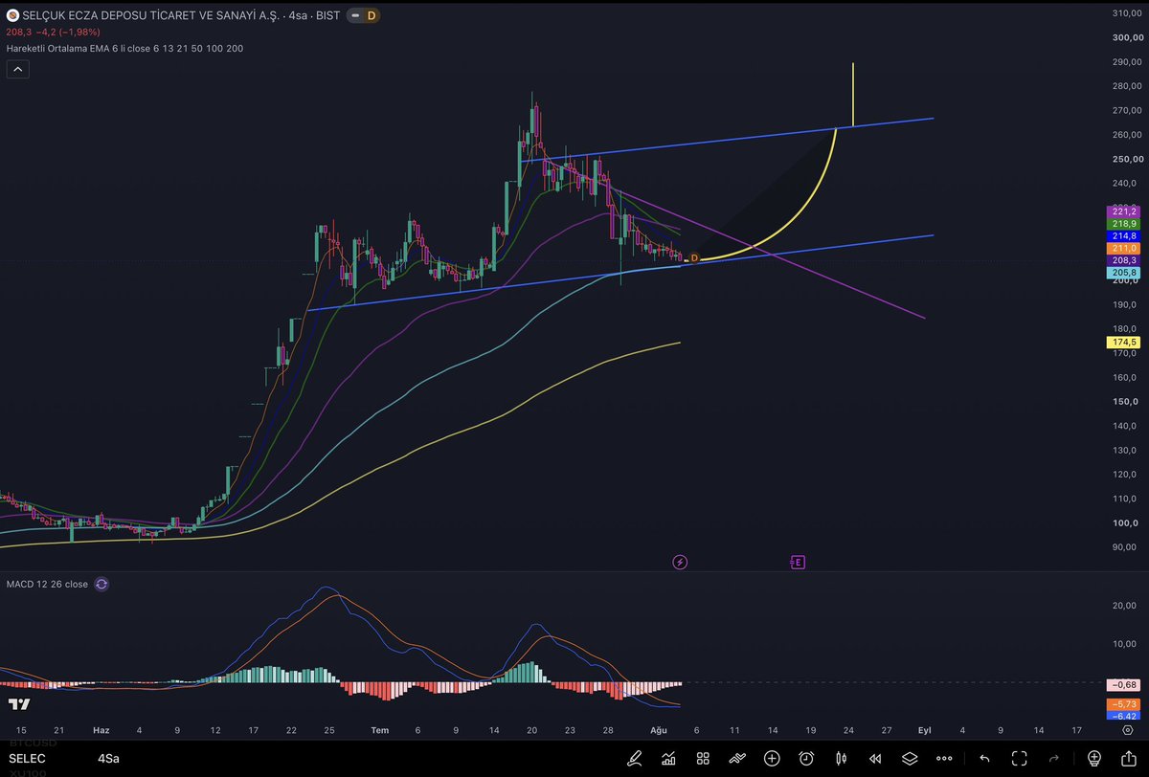Create an alert with alarm clock icon

(806, 759)
